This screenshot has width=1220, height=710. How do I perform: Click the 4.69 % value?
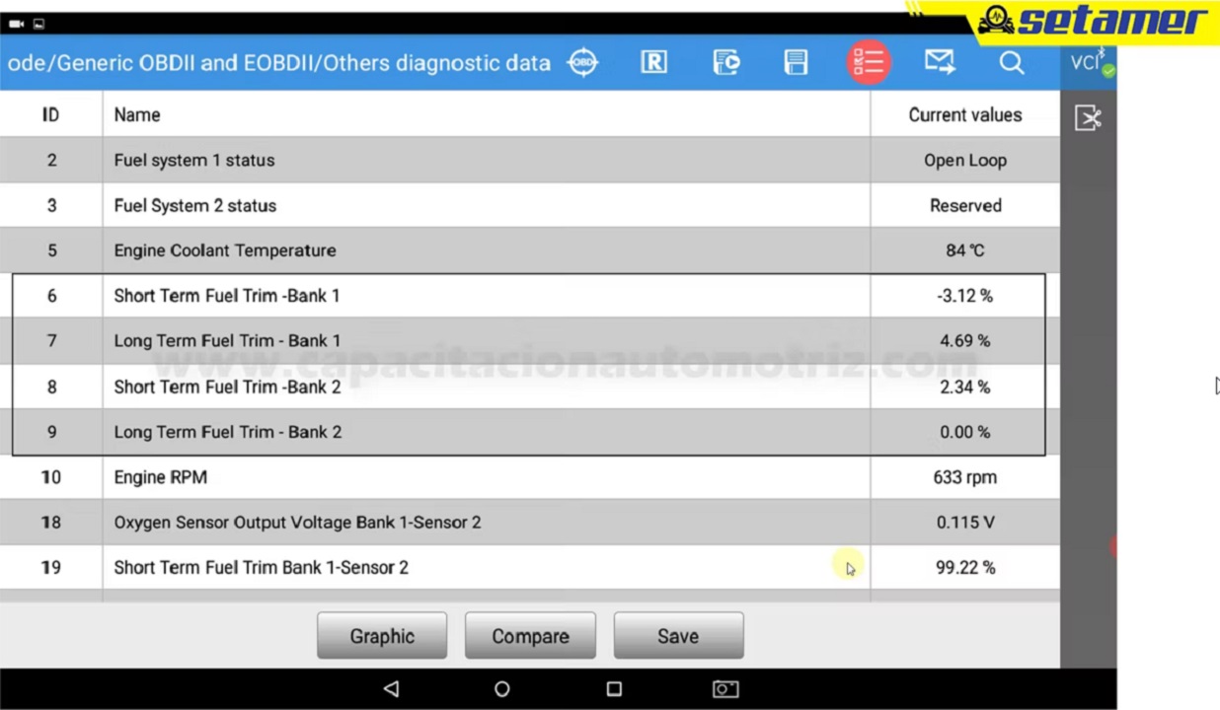(965, 341)
